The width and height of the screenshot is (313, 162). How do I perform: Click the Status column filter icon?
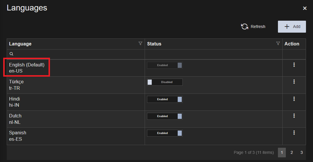(278, 43)
